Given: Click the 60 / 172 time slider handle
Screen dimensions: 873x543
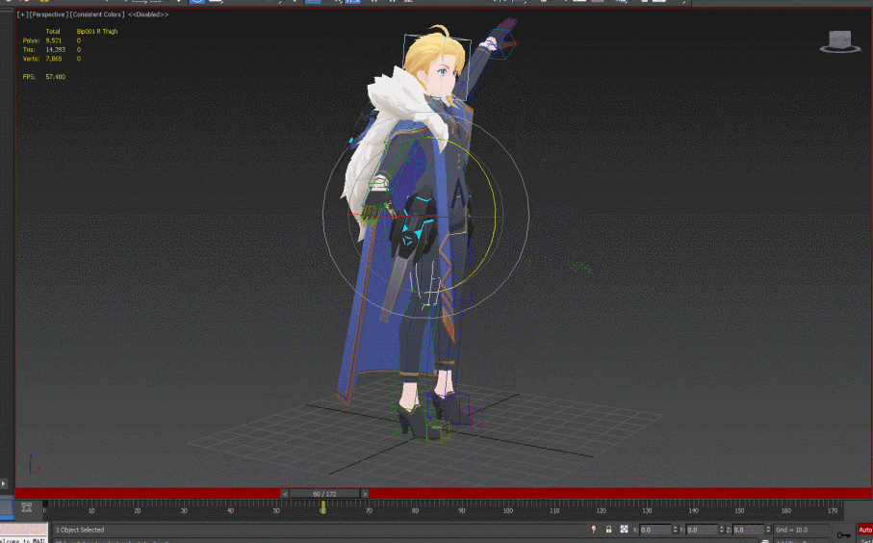Looking at the screenshot, I should pyautogui.click(x=324, y=494).
